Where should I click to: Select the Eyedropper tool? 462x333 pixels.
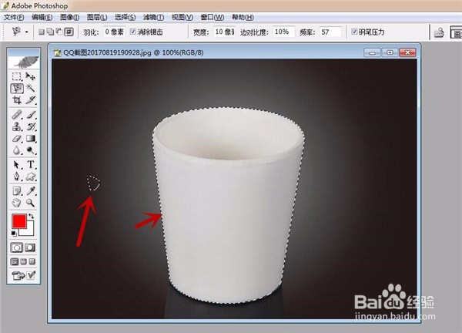pos(30,190)
